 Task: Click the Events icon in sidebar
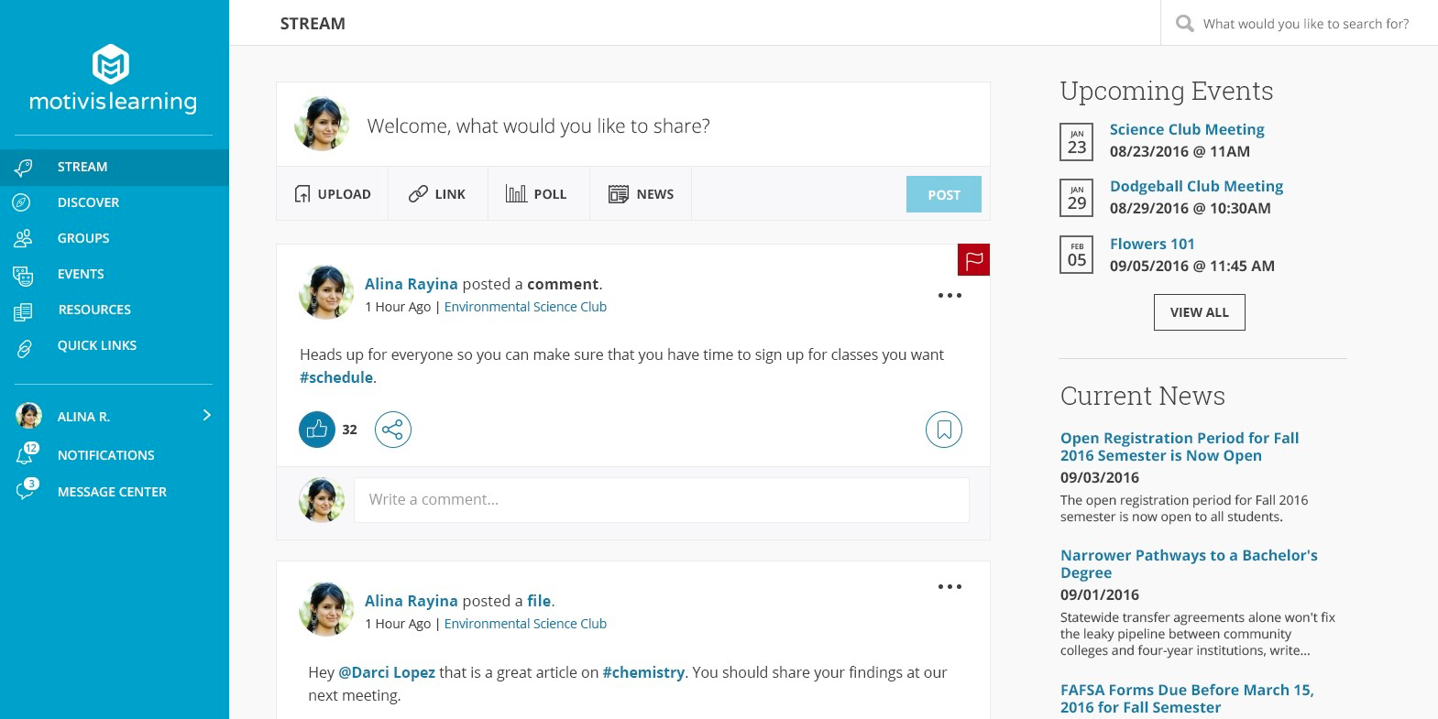click(x=23, y=274)
